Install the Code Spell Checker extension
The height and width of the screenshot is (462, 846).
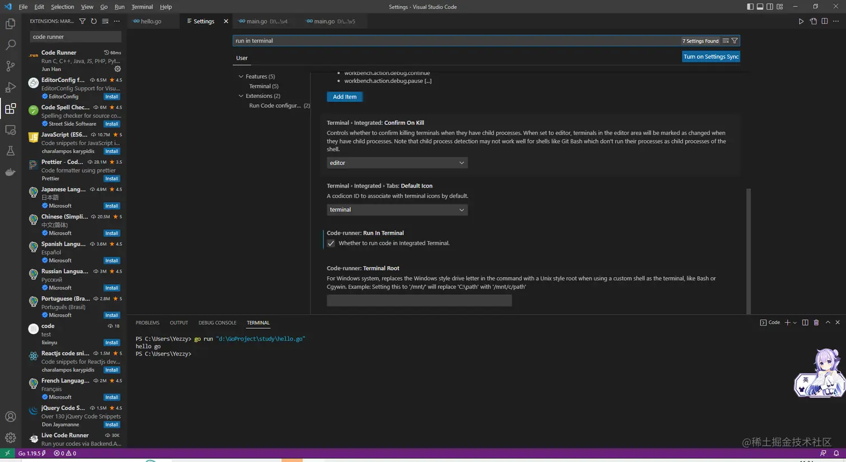(x=112, y=124)
